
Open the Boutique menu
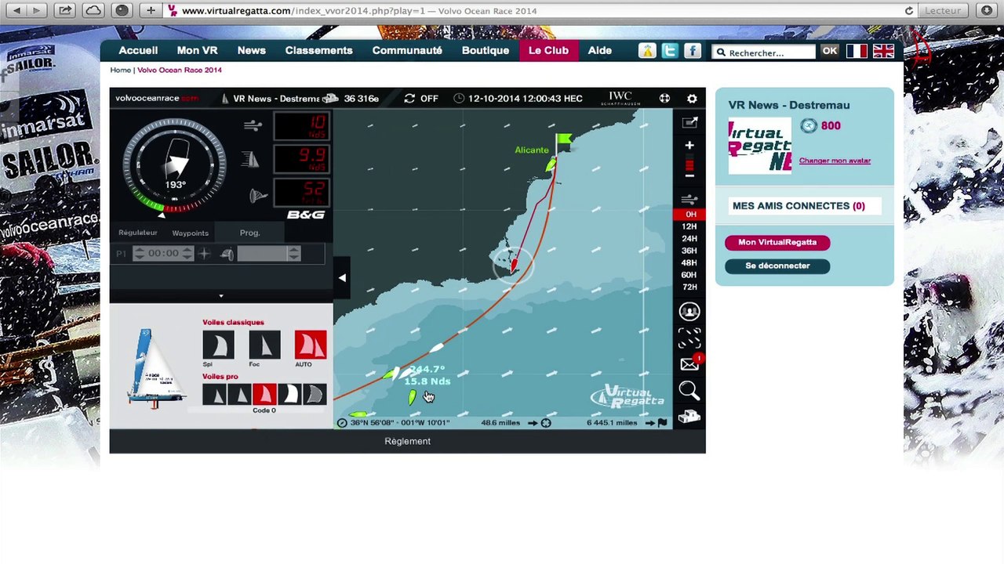pyautogui.click(x=486, y=50)
